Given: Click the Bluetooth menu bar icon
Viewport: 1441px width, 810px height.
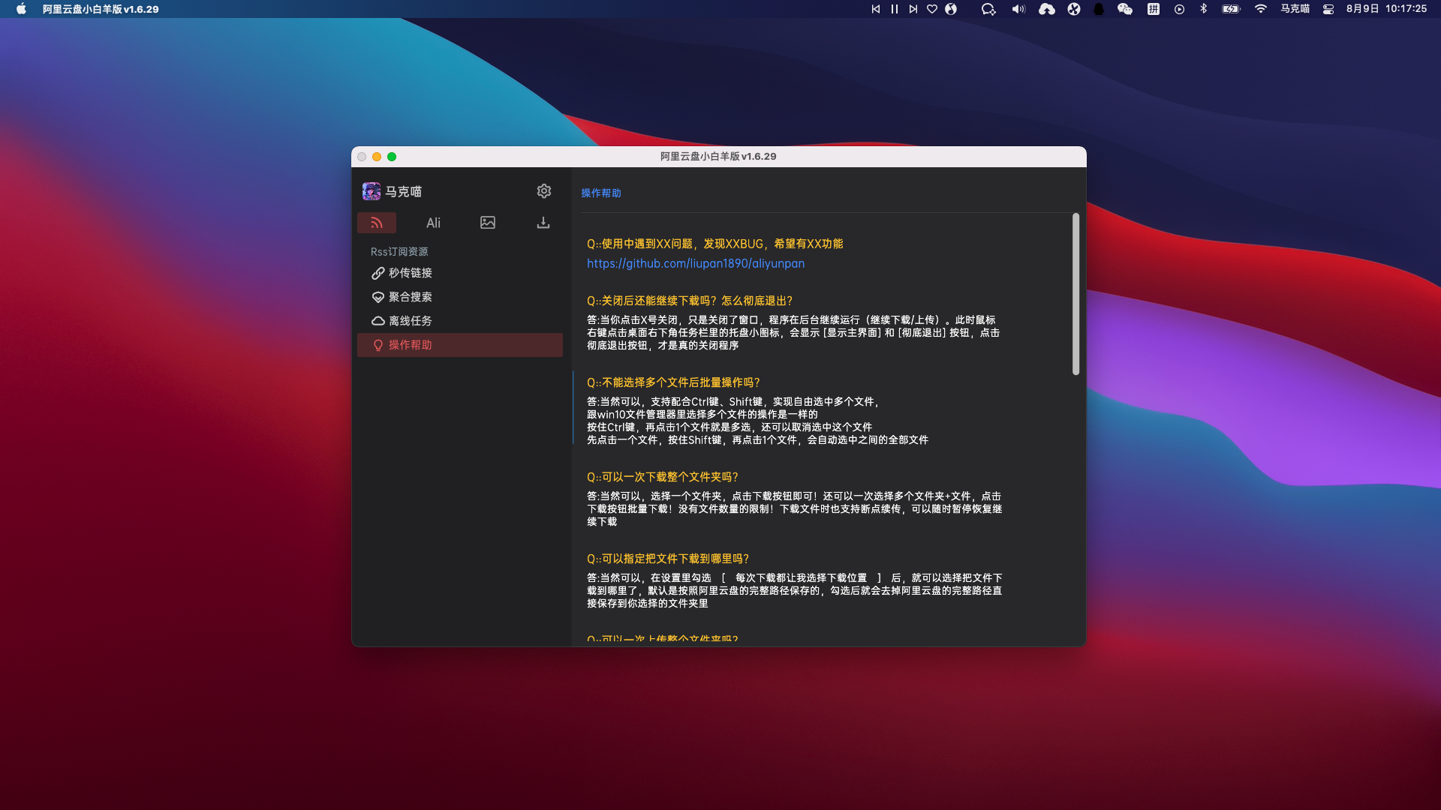Looking at the screenshot, I should [x=1203, y=9].
